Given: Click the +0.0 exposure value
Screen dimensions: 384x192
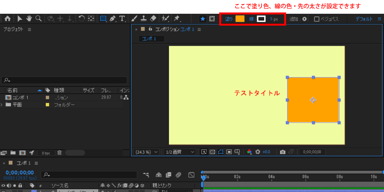Looking at the screenshot, I should pyautogui.click(x=266, y=152).
